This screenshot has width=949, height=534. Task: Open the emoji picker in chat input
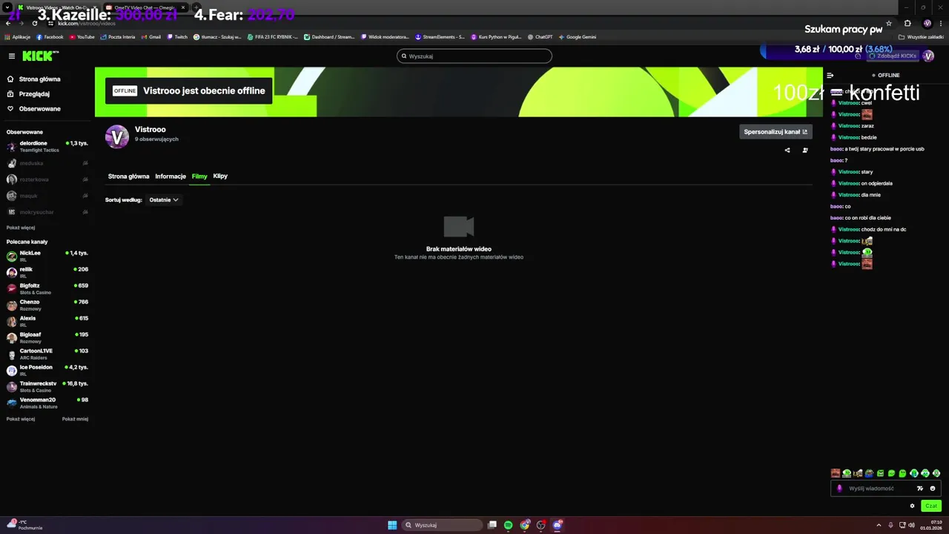point(933,488)
